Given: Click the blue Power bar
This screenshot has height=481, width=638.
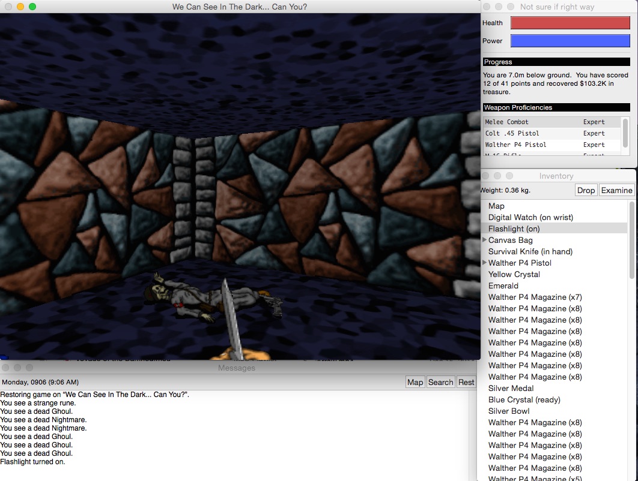Looking at the screenshot, I should pyautogui.click(x=570, y=41).
